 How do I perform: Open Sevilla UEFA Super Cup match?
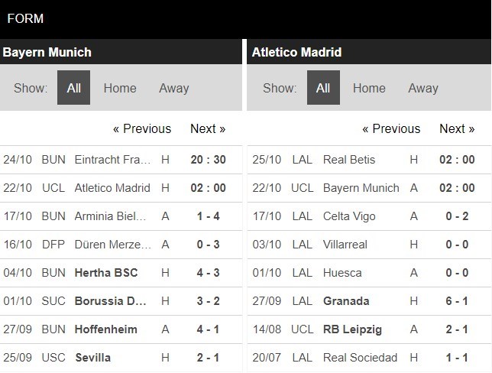coord(121,358)
